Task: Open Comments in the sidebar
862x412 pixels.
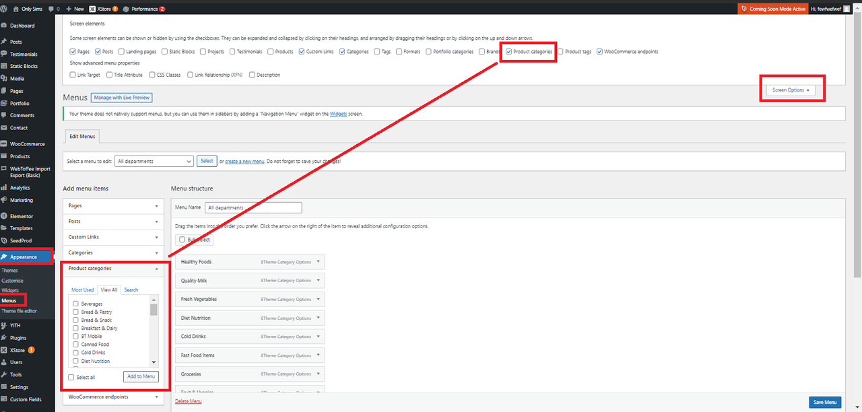Action: click(x=22, y=115)
